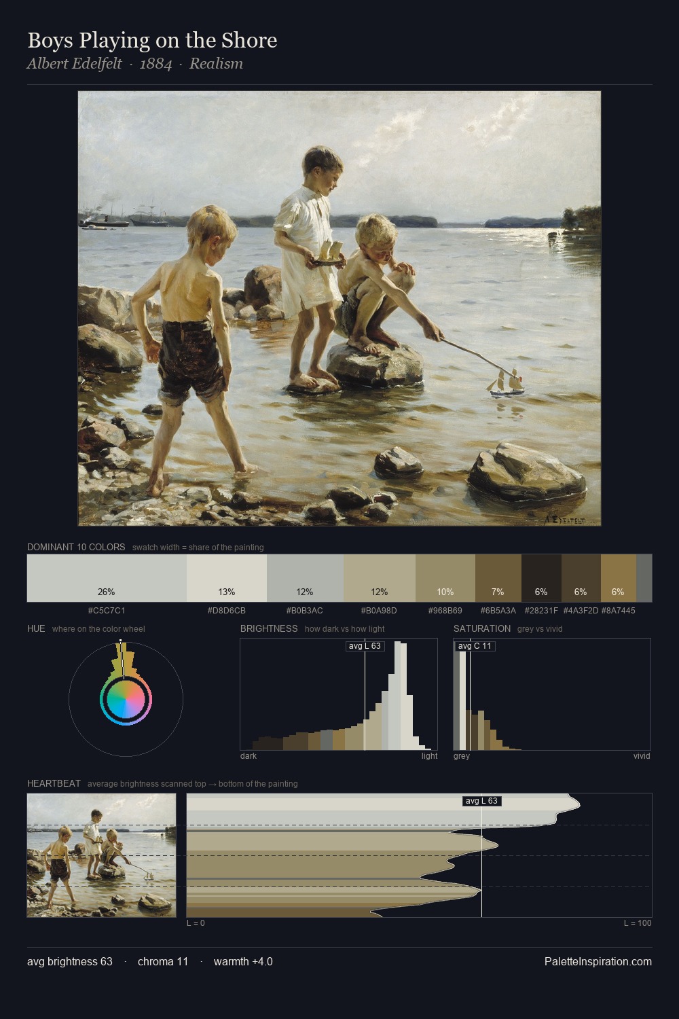
Task: Click the hex code "#B0A98D" label
Action: point(379,610)
